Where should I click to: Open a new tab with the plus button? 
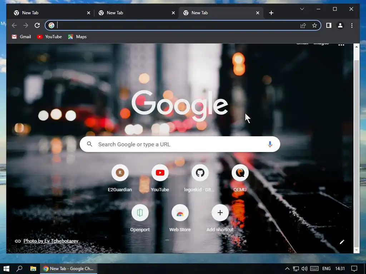coord(271,13)
